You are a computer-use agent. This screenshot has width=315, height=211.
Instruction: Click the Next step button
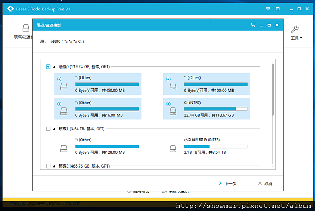click(228, 183)
